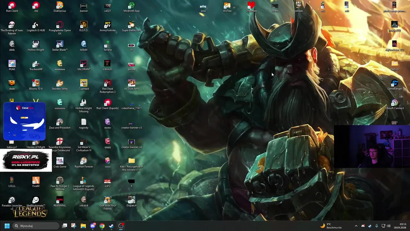Select the Rayman Forever icon
The width and height of the screenshot is (410, 231).
(84, 163)
